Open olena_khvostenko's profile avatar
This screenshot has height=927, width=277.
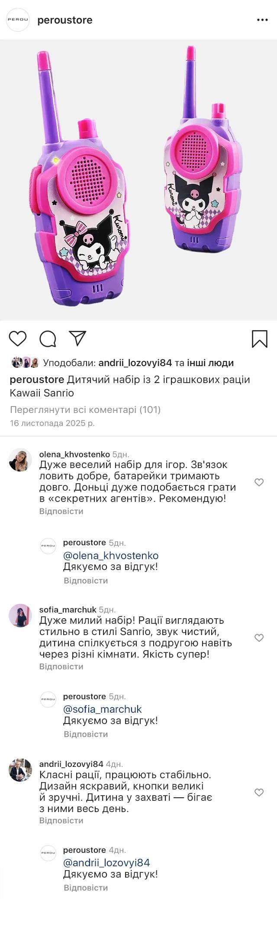[20, 460]
